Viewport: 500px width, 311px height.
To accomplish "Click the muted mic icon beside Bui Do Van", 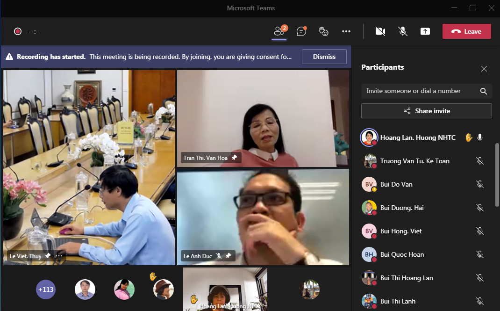I will pyautogui.click(x=479, y=184).
